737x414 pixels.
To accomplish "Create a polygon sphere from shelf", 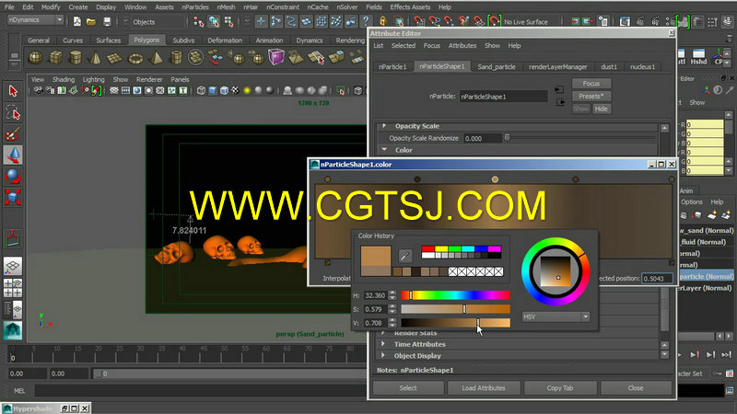I will [36, 58].
